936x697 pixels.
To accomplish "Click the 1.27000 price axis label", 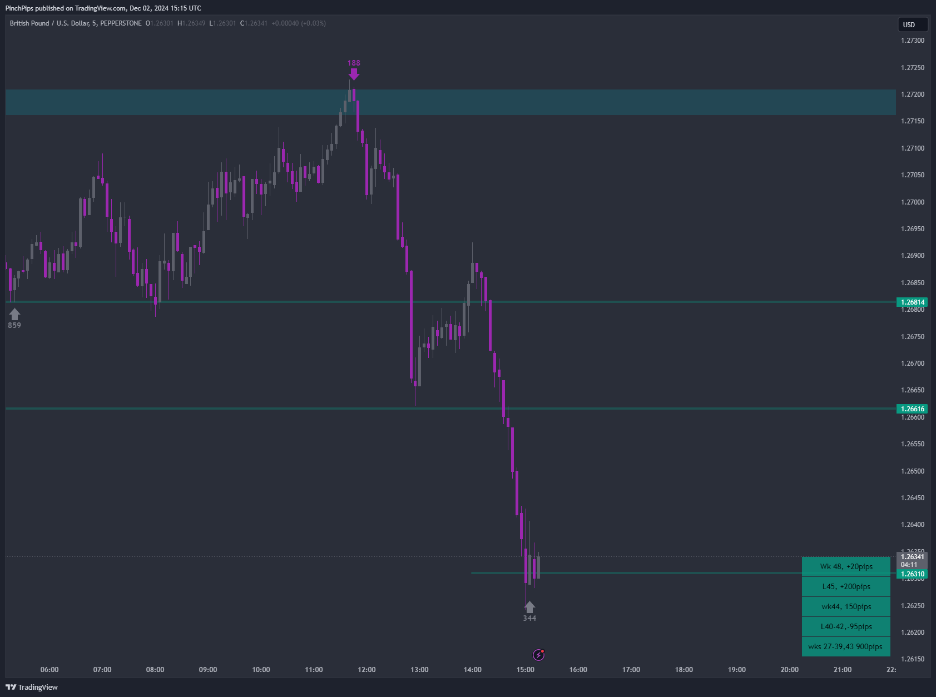I will (x=913, y=202).
